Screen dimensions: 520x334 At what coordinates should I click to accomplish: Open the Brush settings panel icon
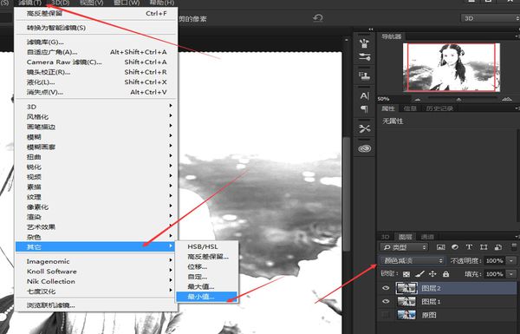tap(364, 56)
